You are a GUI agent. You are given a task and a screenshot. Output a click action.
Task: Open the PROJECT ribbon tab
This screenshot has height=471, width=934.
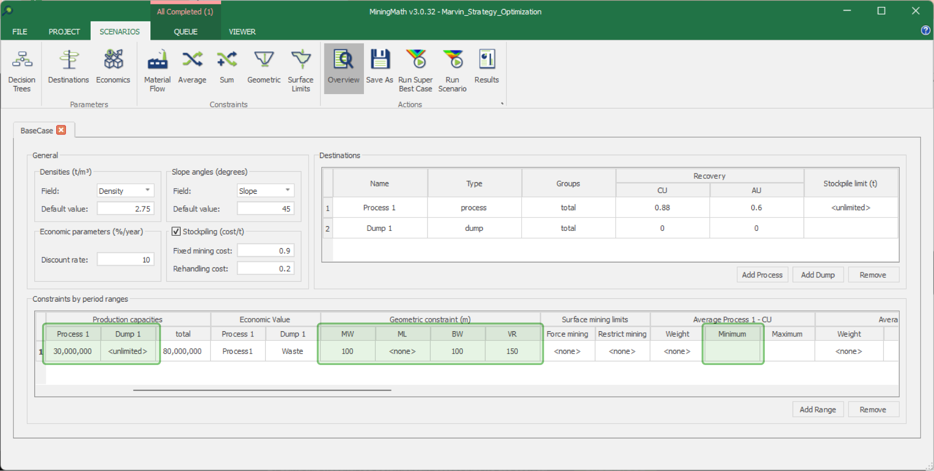(64, 32)
